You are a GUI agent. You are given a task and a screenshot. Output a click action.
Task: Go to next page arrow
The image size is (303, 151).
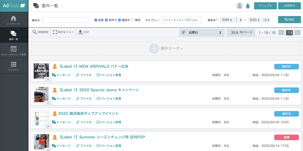coord(298,32)
